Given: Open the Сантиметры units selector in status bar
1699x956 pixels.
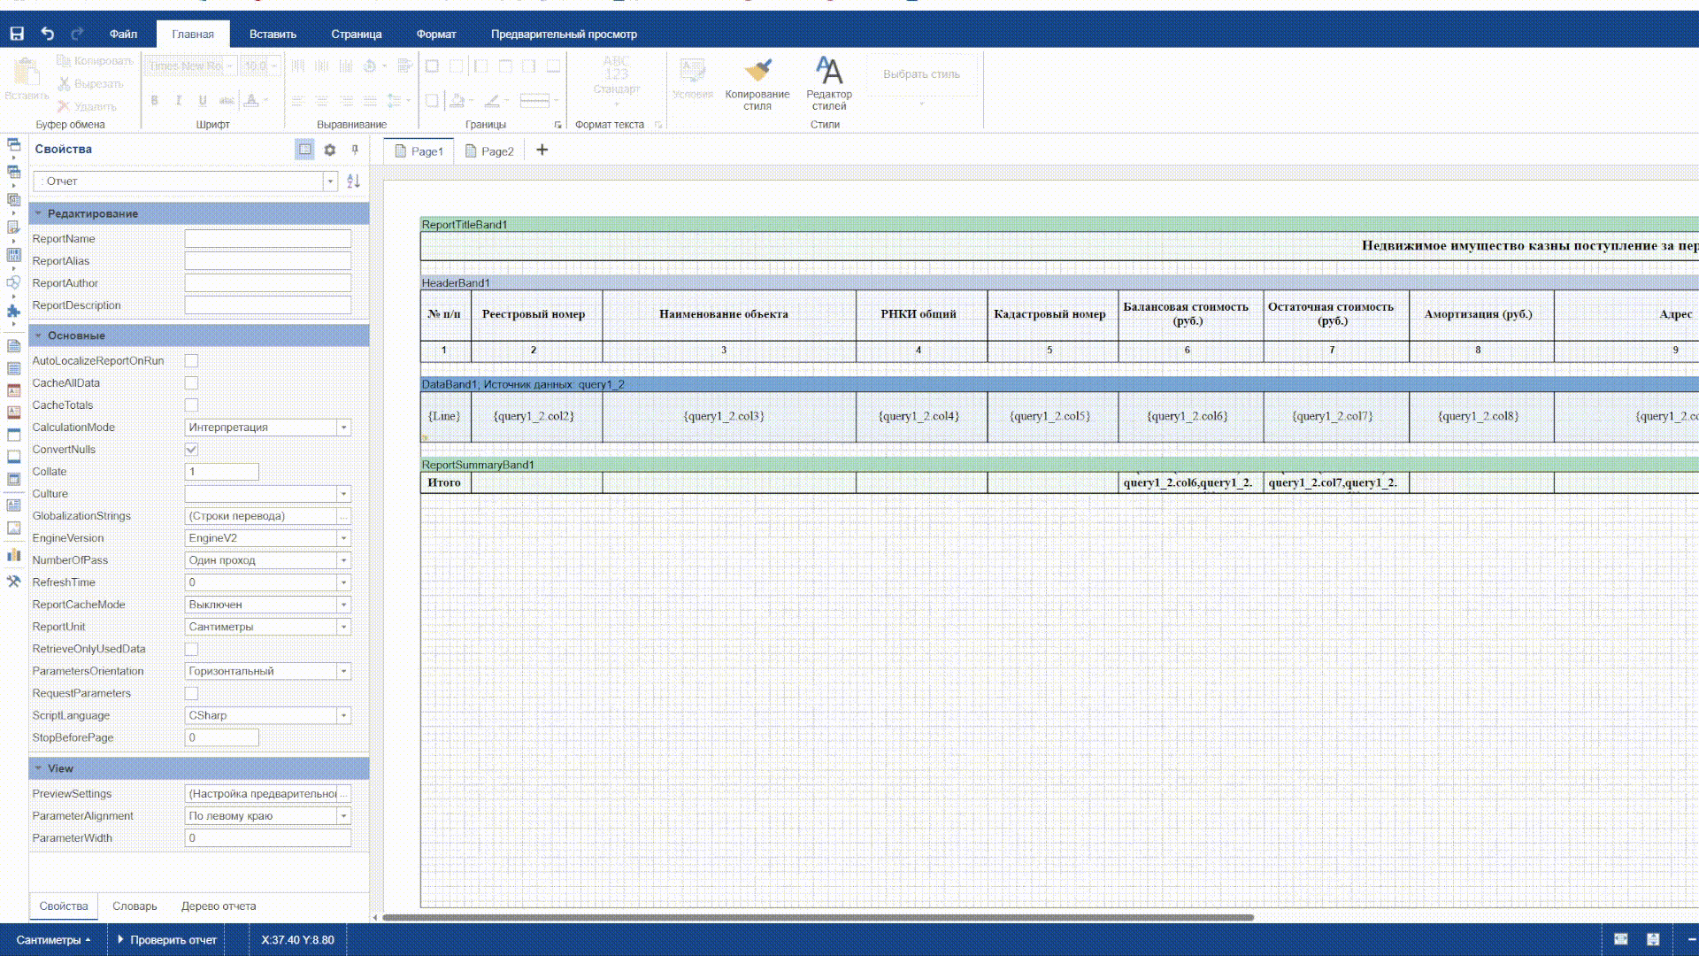Looking at the screenshot, I should [53, 940].
